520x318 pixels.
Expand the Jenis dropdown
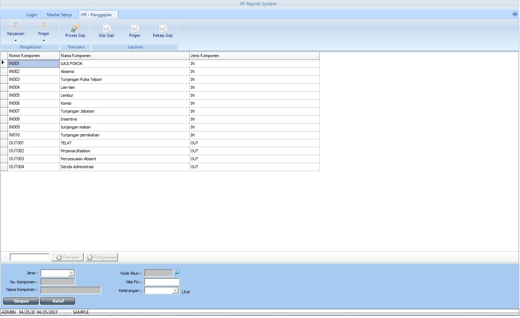[x=71, y=273]
